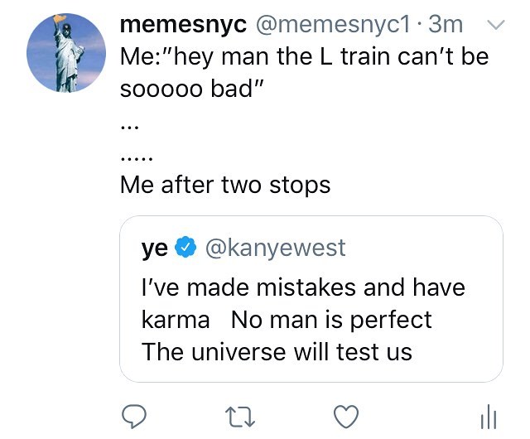This screenshot has height=439, width=530.
Task: Like the tweet with the heart icon
Action: tap(345, 415)
